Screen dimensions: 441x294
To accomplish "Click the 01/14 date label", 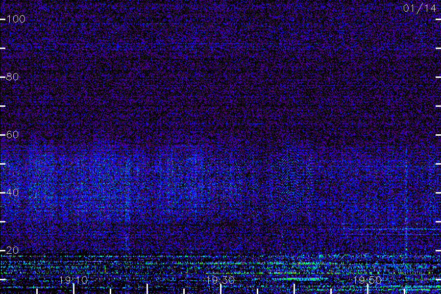I will point(419,8).
